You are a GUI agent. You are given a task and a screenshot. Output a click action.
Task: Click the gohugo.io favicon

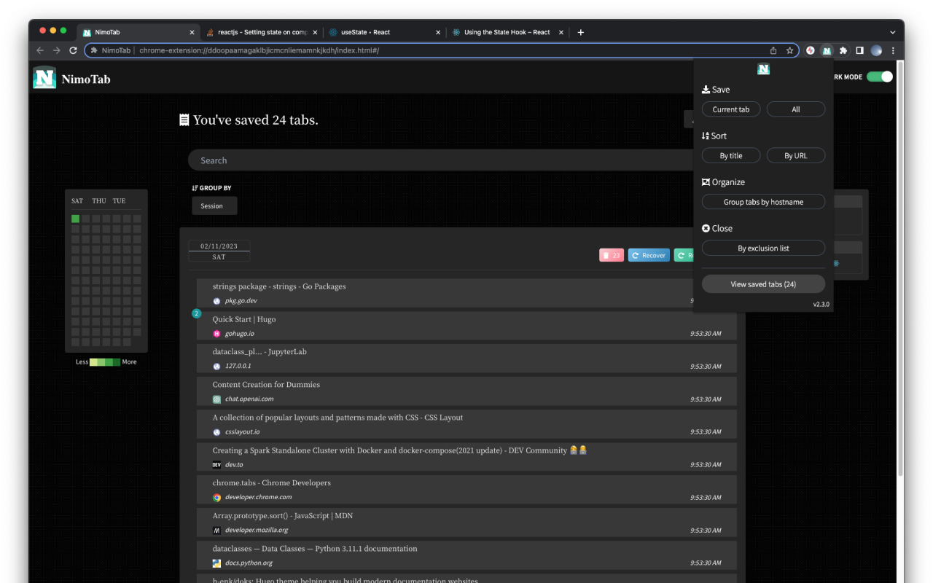point(216,334)
